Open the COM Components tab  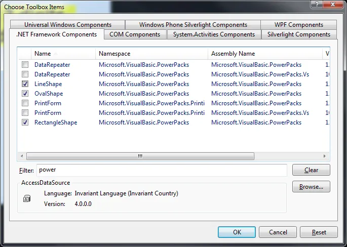pyautogui.click(x=135, y=34)
